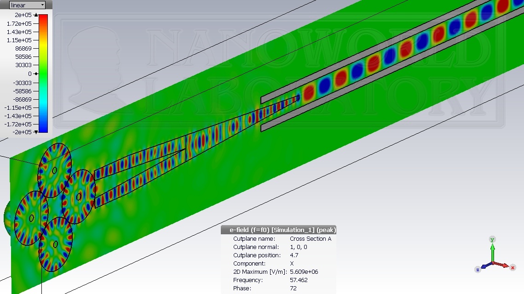Viewport: 524px width, 294px height.
Task: Click the 2D Maximum value 5.609e+06
Action: [304, 272]
